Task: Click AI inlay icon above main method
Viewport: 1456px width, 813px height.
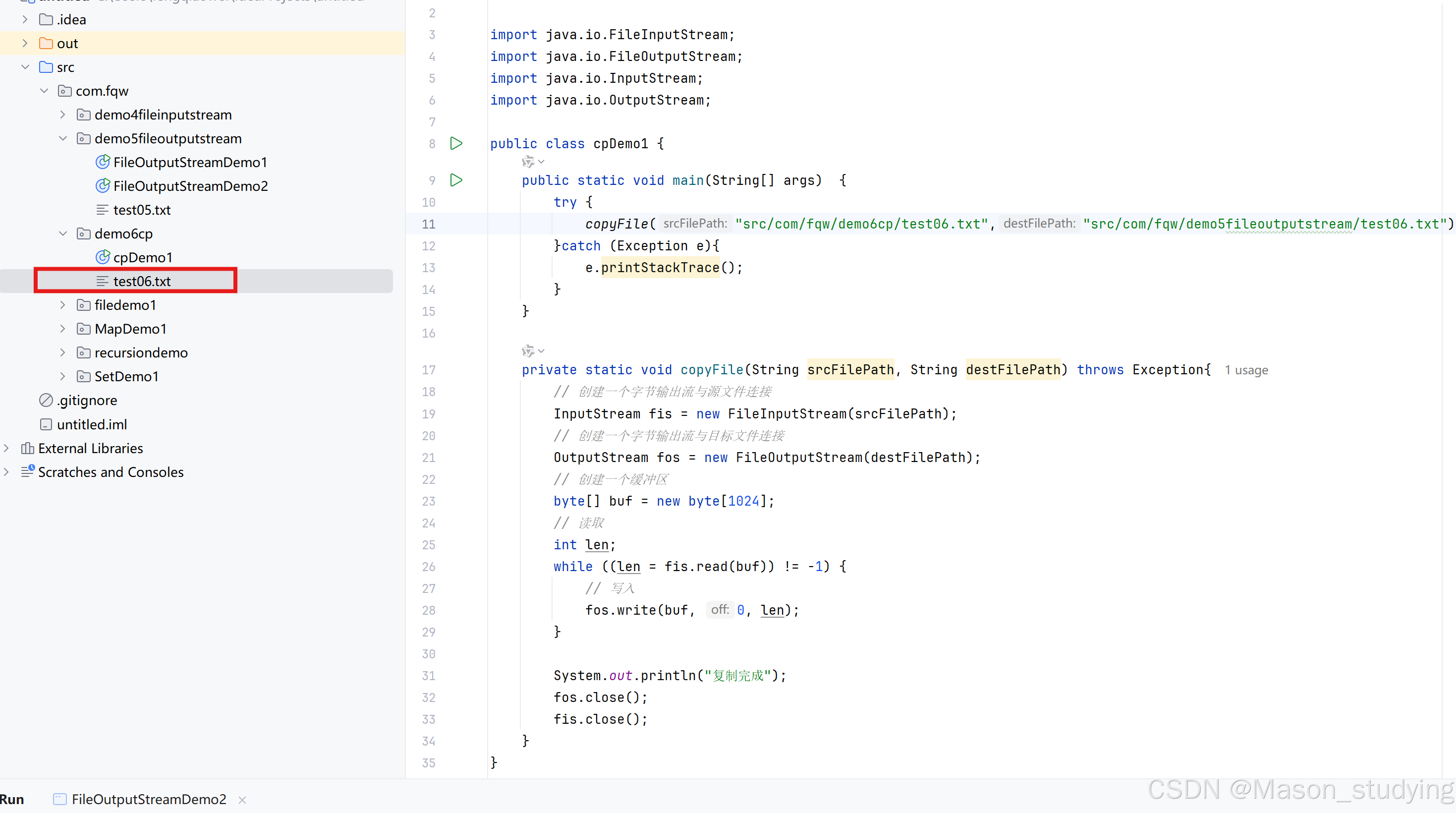Action: pos(528,162)
